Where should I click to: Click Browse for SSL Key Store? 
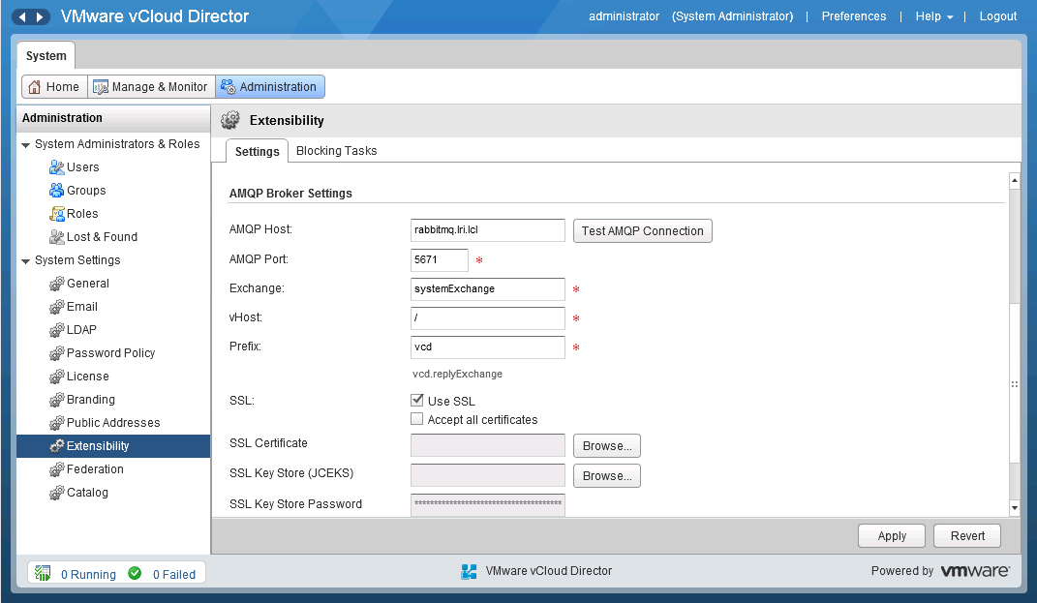tap(607, 476)
